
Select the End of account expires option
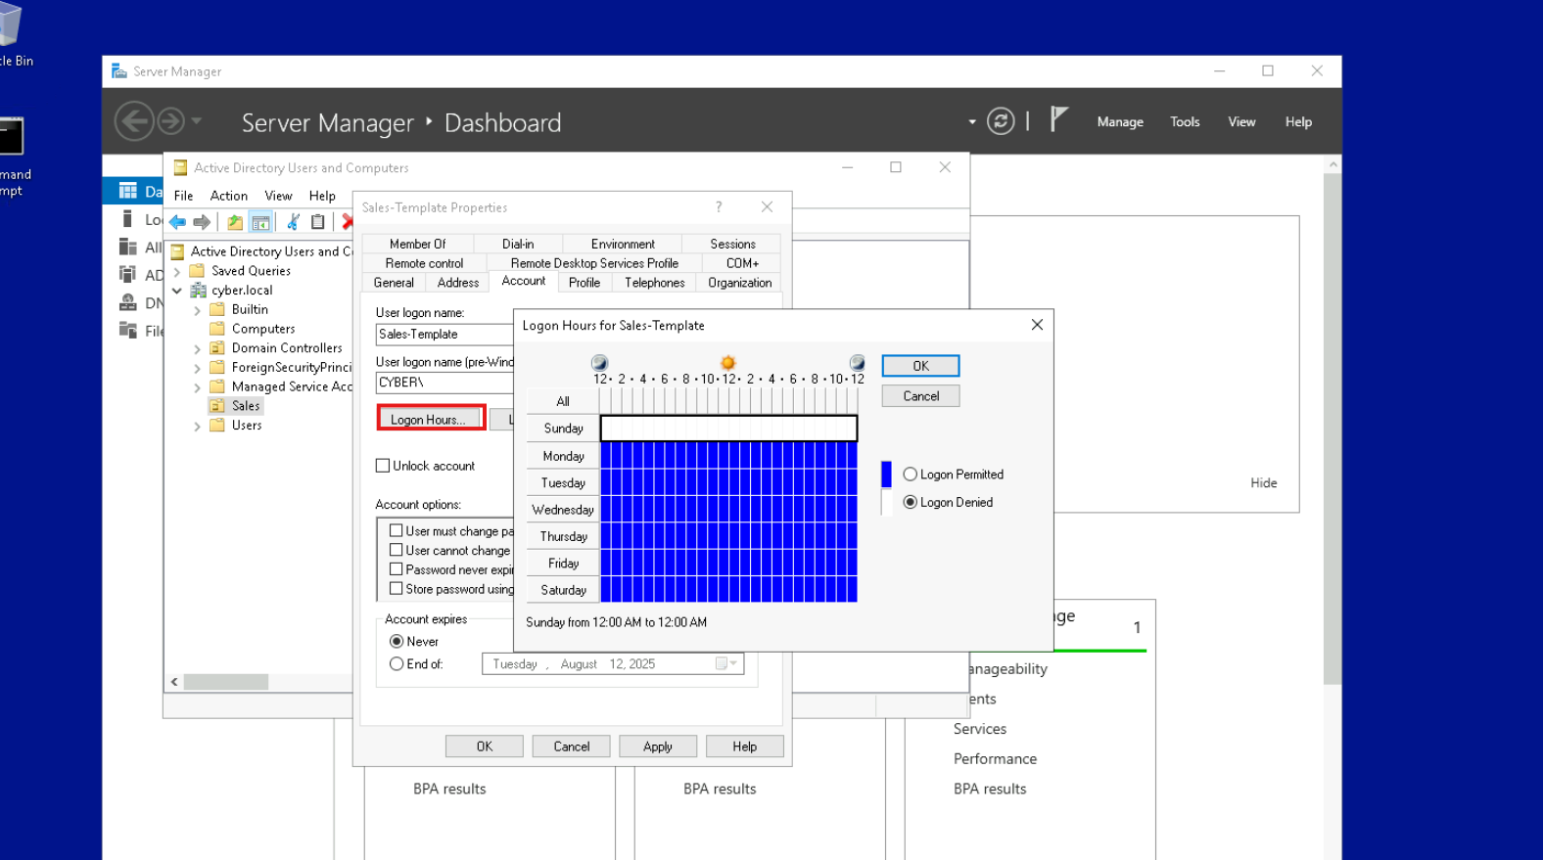[397, 663]
